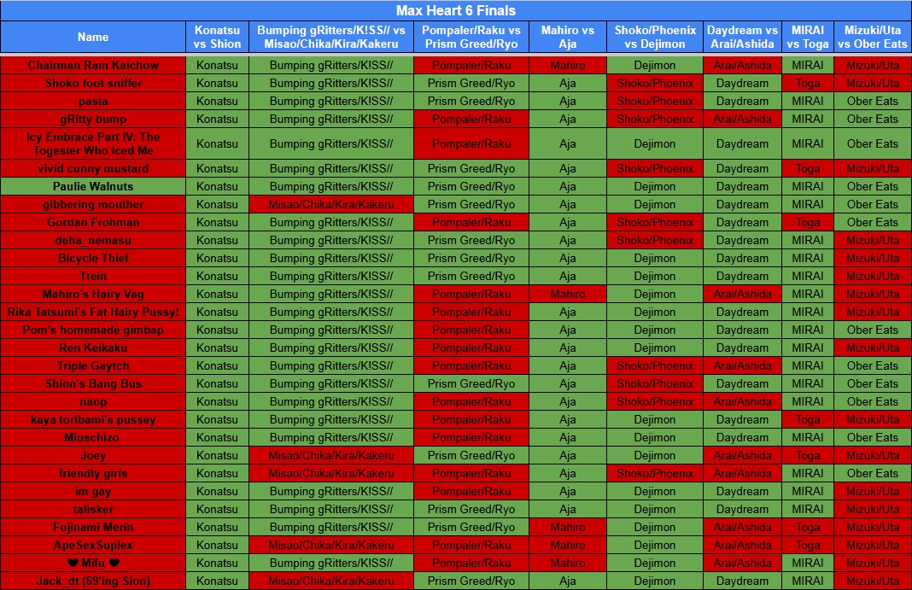Click the deha_nemasu name cell
Viewport: 912px width, 590px height.
click(93, 240)
